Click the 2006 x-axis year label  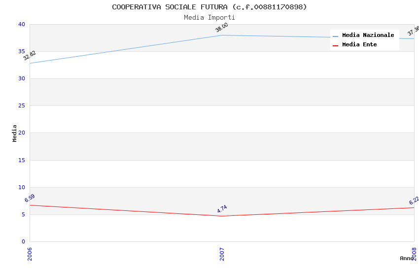30,254
